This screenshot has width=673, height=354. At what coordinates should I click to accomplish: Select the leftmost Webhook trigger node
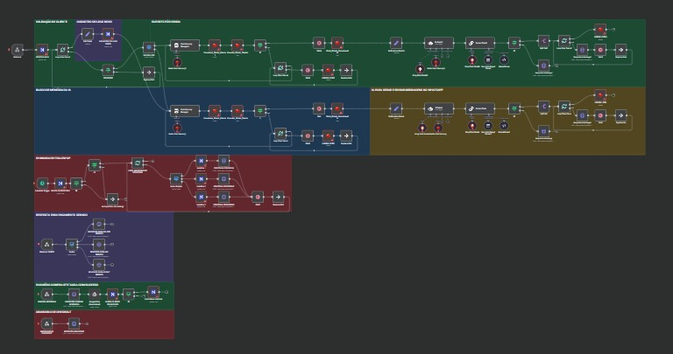17,50
